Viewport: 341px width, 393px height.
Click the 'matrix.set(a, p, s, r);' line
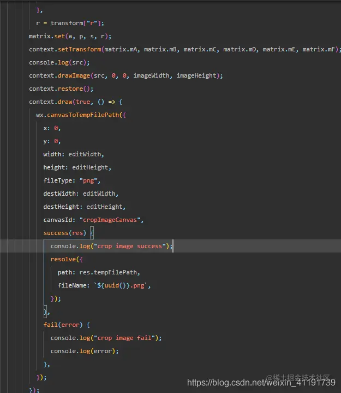pos(70,36)
